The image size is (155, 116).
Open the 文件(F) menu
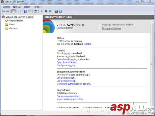(x=6, y=7)
